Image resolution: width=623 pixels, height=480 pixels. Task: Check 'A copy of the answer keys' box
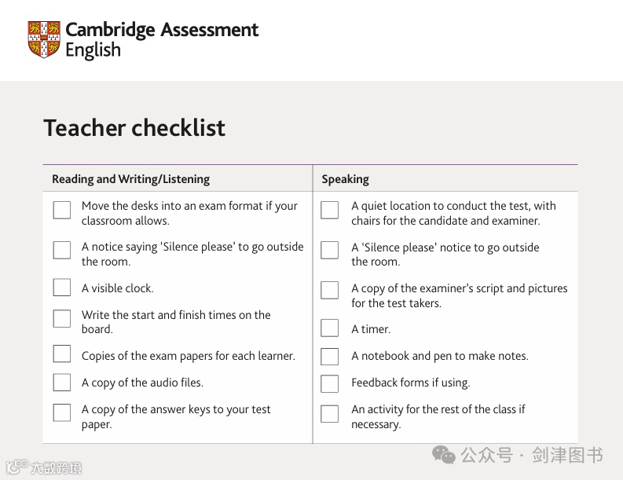(x=62, y=412)
